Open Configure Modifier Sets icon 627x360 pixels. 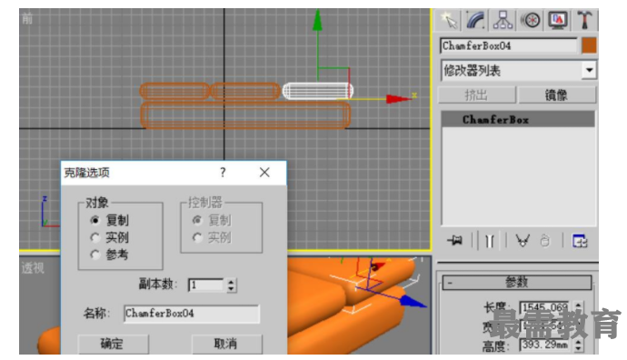pyautogui.click(x=580, y=241)
